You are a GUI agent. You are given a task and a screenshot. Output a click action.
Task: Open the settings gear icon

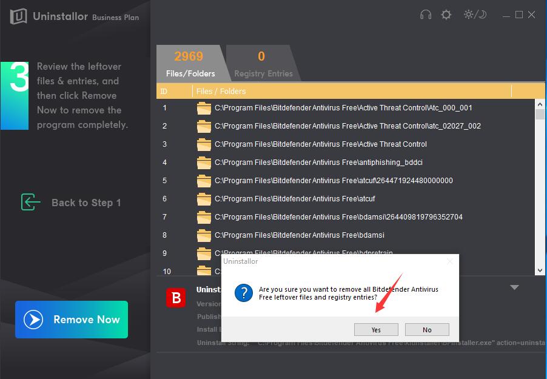[x=446, y=15]
